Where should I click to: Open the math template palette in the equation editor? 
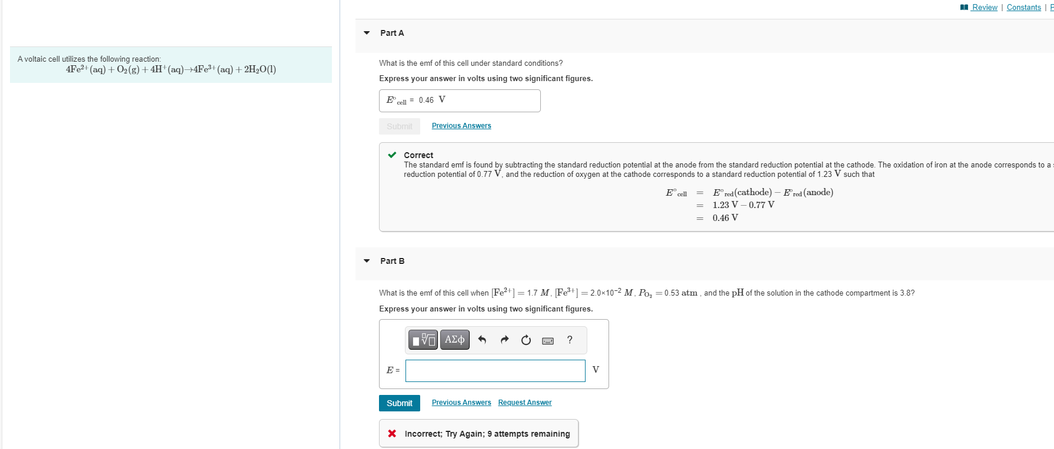pyautogui.click(x=423, y=340)
